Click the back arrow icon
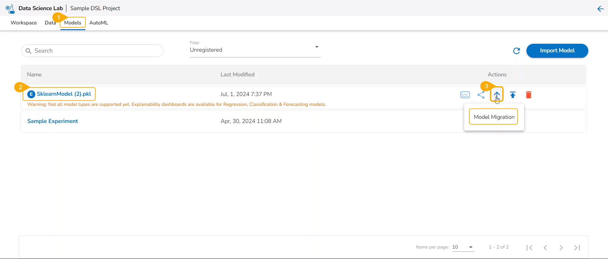608x259 pixels. coord(600,9)
